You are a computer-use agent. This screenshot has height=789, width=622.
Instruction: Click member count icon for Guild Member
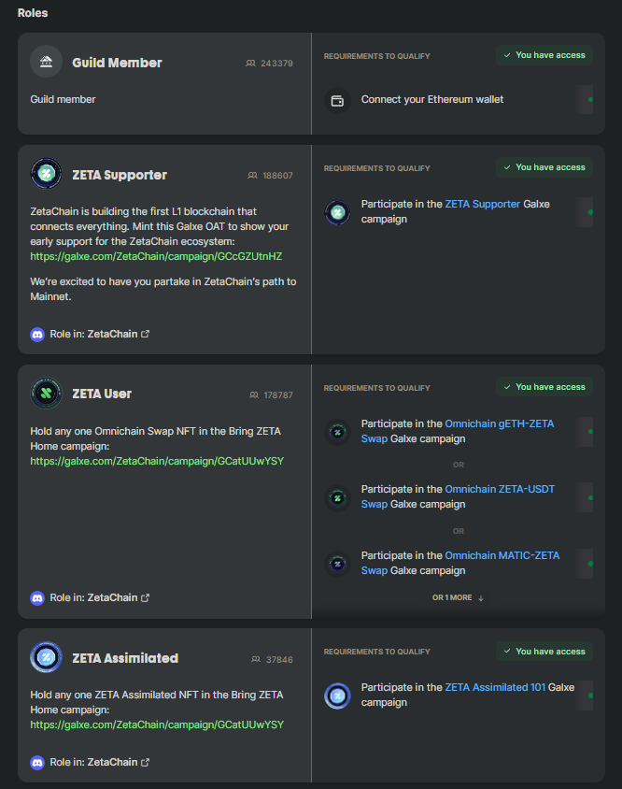coord(250,63)
